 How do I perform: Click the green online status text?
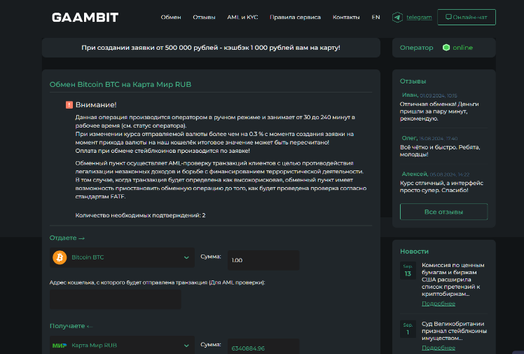(462, 48)
